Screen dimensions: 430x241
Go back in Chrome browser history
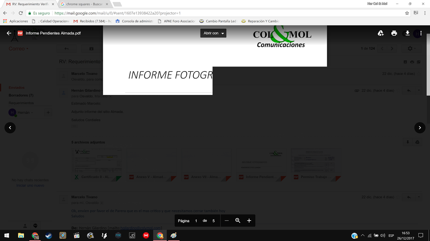tap(5, 13)
